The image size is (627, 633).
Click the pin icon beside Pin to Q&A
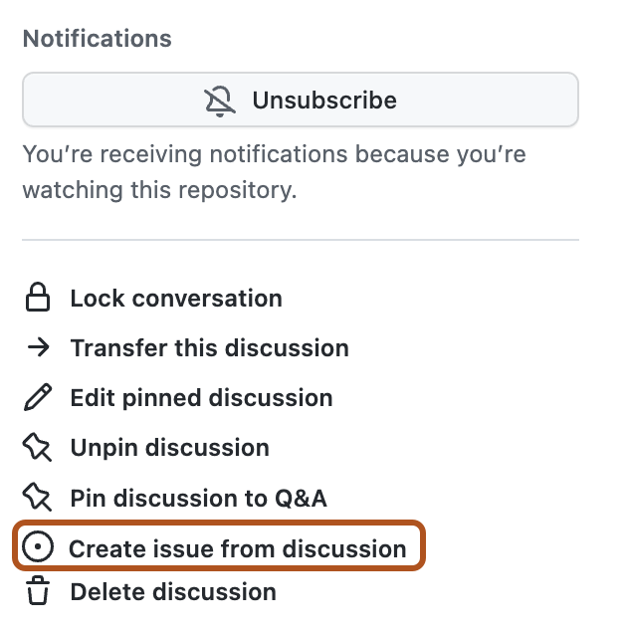38,498
